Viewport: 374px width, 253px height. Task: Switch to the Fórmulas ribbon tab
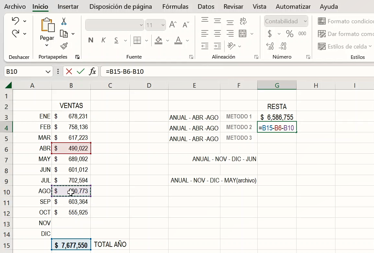(x=175, y=6)
